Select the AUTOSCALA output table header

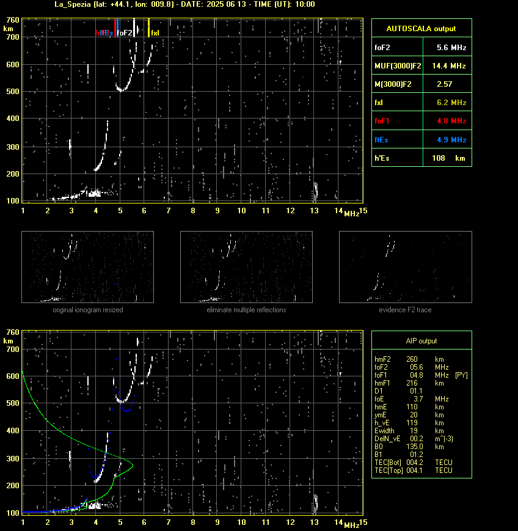click(421, 29)
